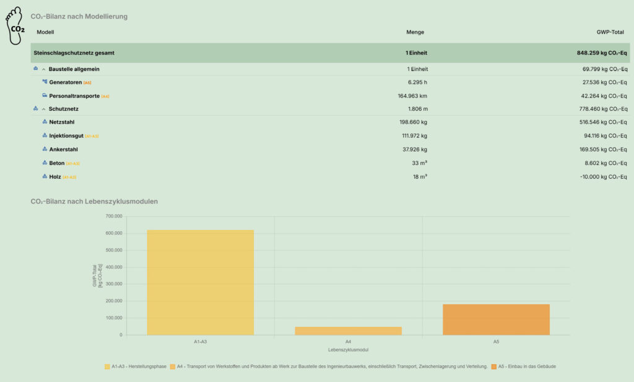Click the 111.972 kg Injektionsgut quantity
The width and height of the screenshot is (634, 382).
[x=414, y=136]
